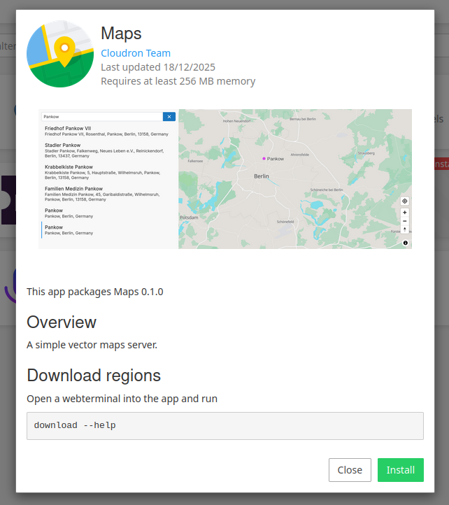Select the Krabbelkiste Pankow search result

point(106,173)
